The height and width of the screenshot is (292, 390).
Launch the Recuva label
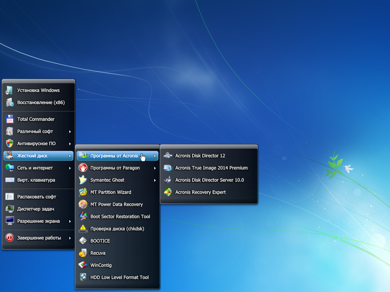(x=98, y=253)
